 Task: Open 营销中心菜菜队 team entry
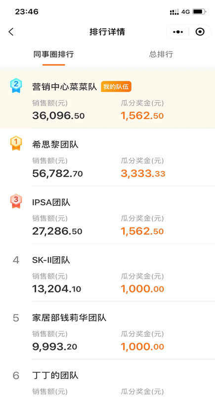(x=108, y=100)
